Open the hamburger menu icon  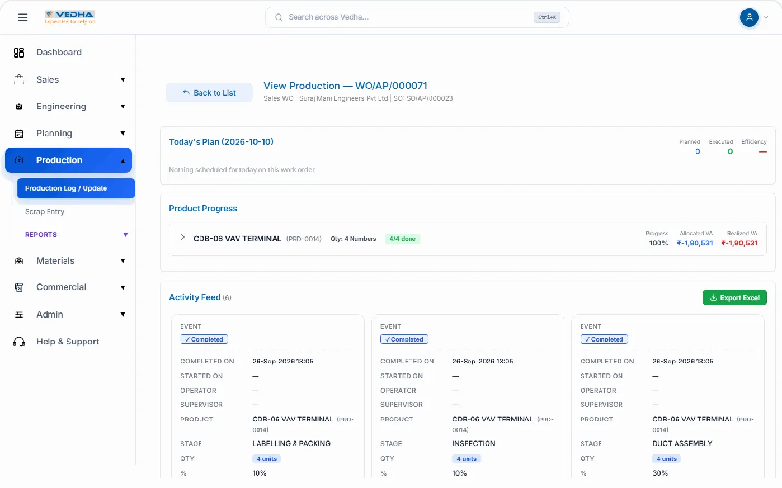[x=23, y=17]
